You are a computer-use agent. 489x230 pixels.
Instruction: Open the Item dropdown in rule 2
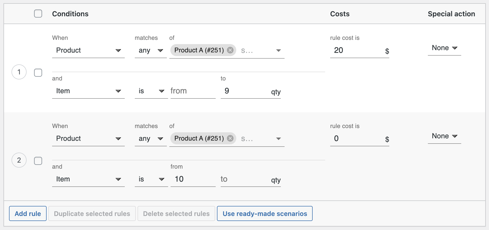point(88,179)
